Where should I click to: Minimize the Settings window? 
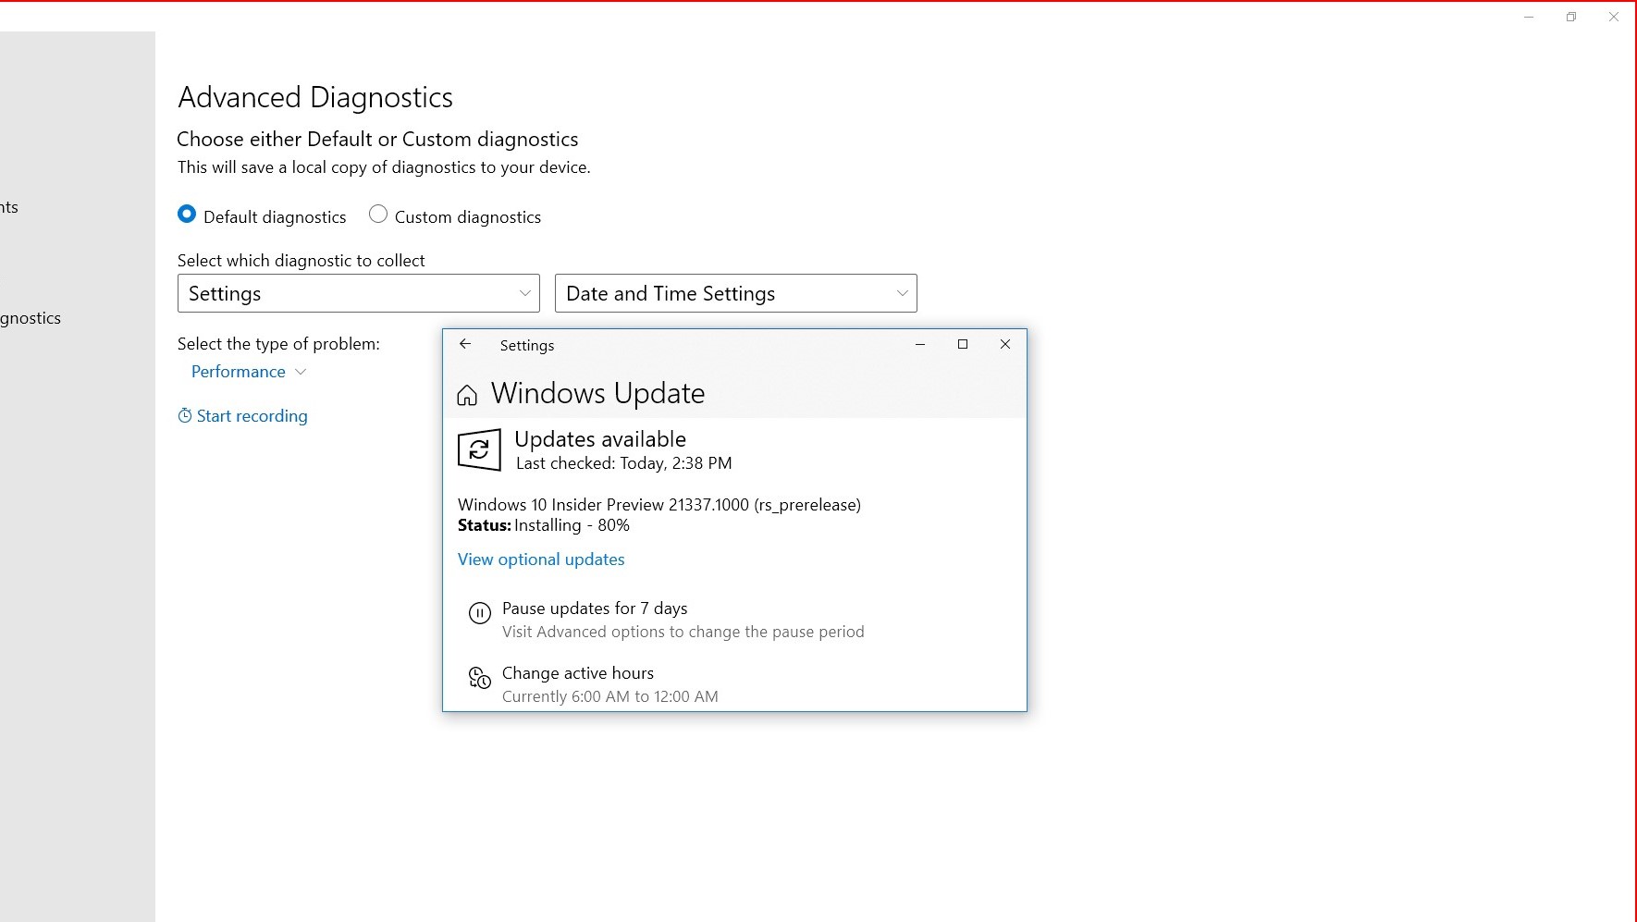(x=920, y=344)
